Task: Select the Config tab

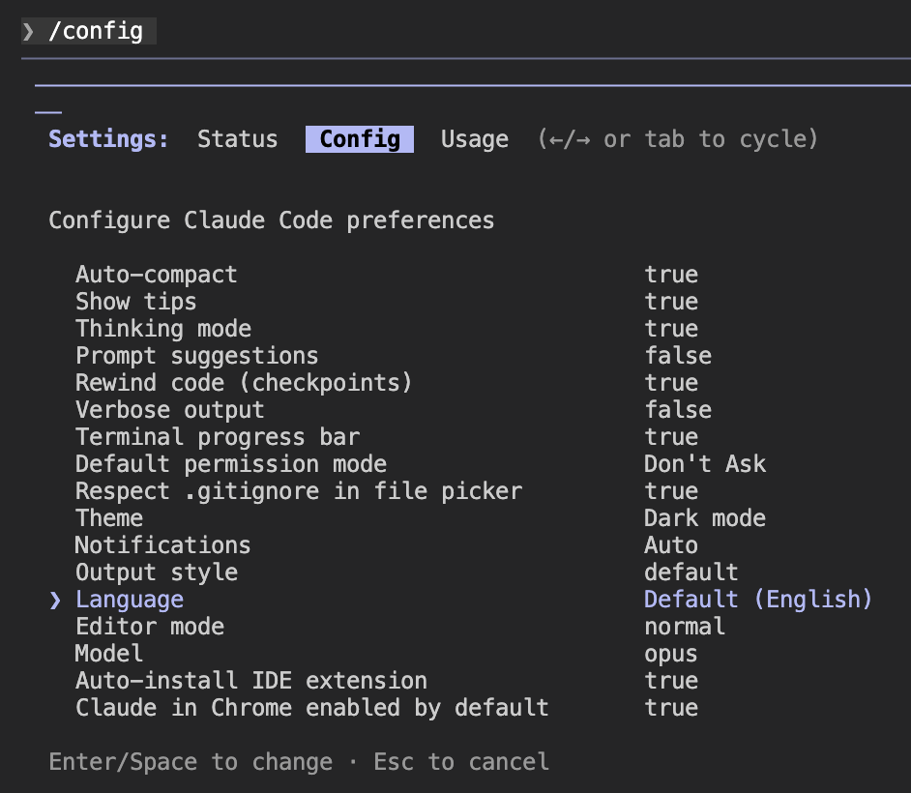Action: [360, 139]
